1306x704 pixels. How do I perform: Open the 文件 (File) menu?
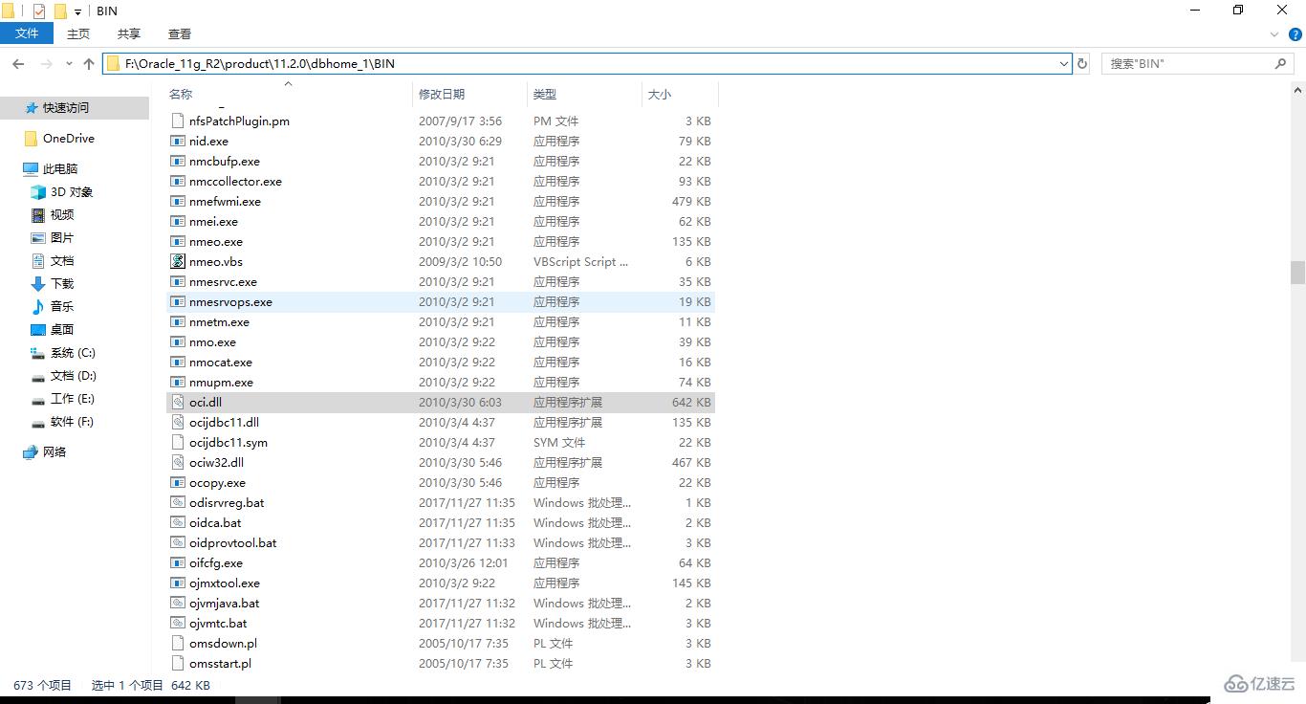pyautogui.click(x=28, y=33)
